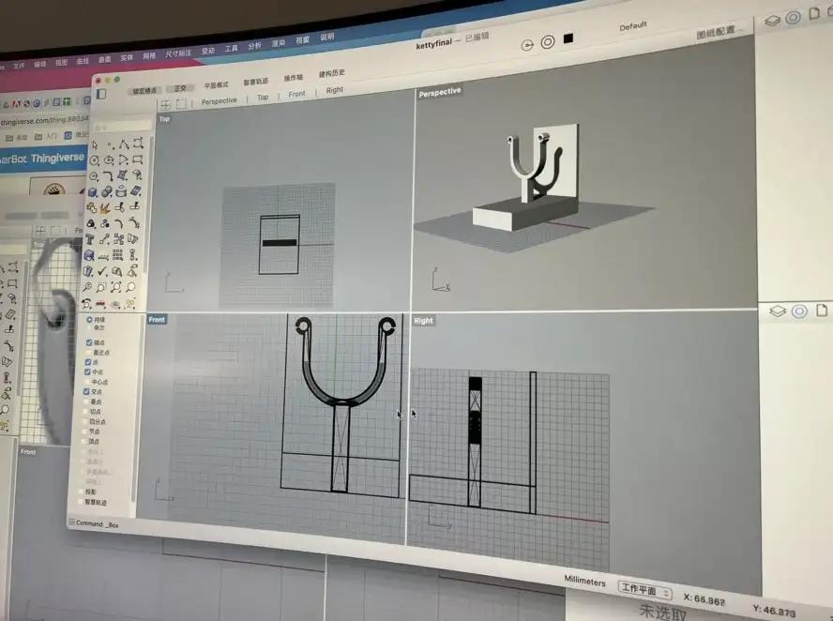Click the circular target icon in title bar
The height and width of the screenshot is (621, 833).
pos(548,42)
